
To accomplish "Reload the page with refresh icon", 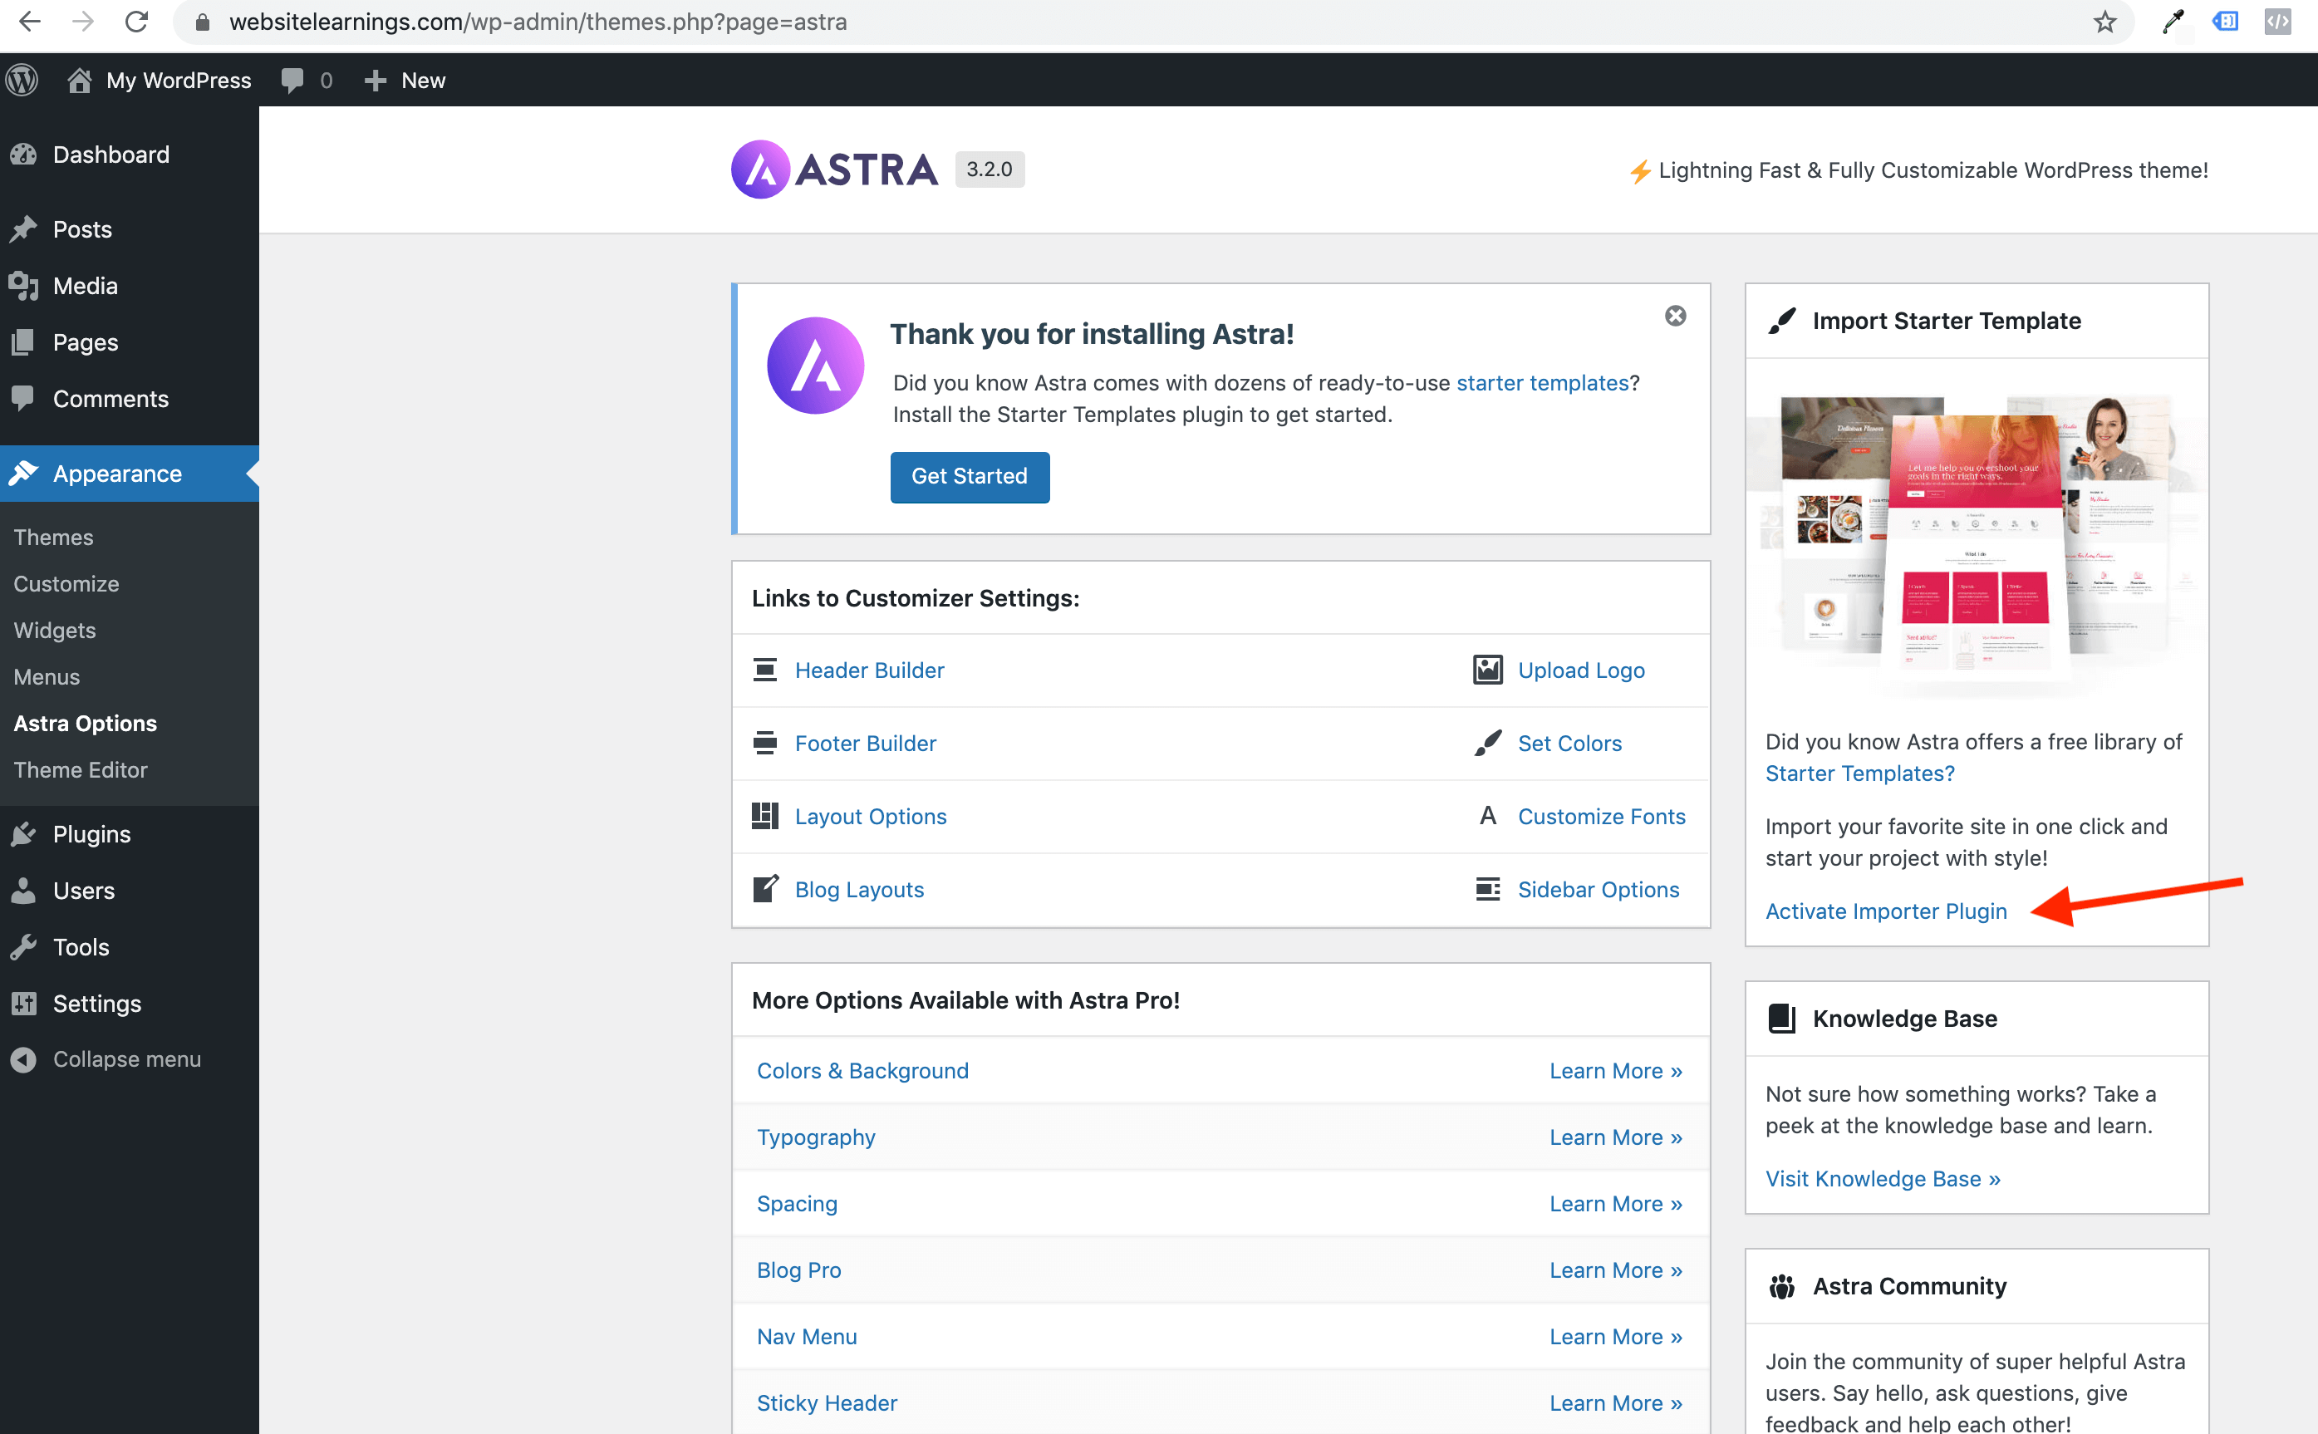I will (x=136, y=22).
